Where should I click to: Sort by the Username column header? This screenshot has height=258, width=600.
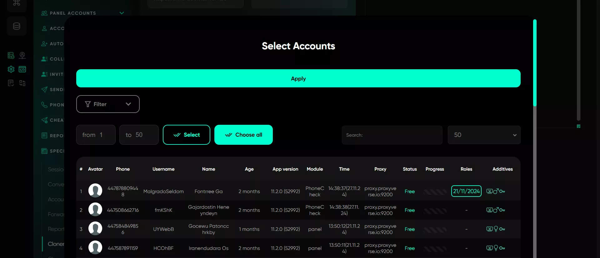[x=163, y=169]
